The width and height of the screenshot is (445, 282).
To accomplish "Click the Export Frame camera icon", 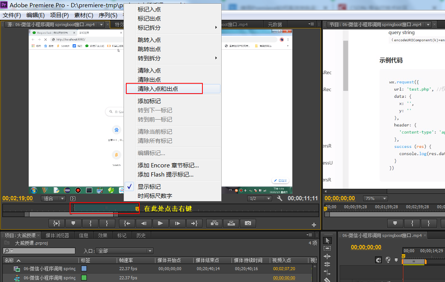I will (x=248, y=223).
